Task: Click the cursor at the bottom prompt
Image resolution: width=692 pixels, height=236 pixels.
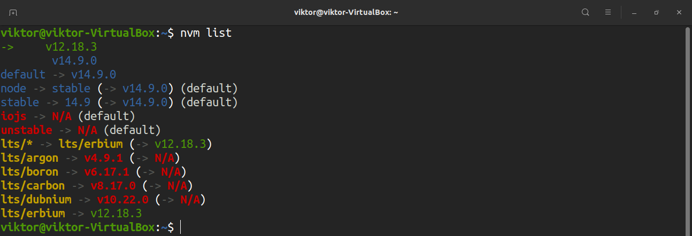Action: (x=181, y=227)
